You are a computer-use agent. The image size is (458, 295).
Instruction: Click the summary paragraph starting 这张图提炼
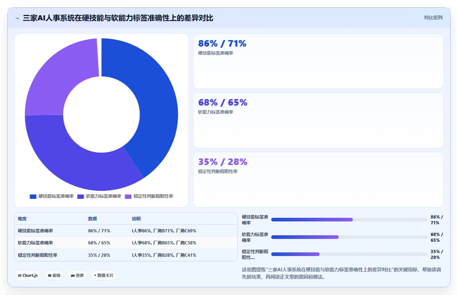coord(342,273)
